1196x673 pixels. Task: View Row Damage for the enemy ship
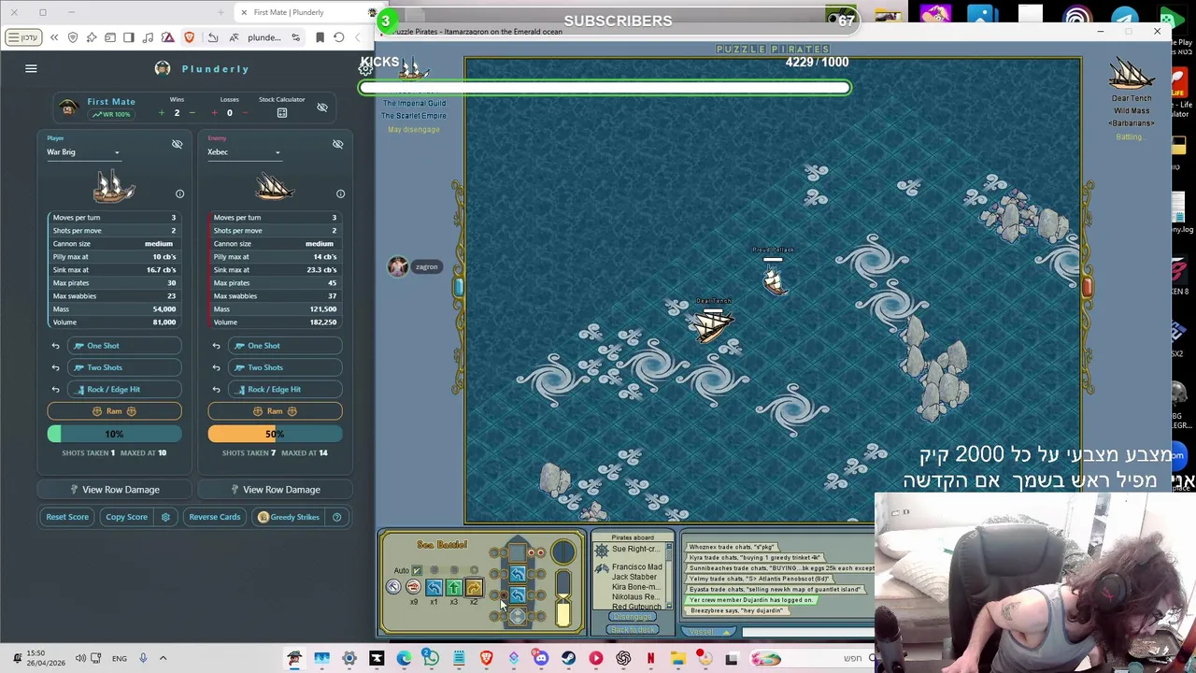(275, 490)
